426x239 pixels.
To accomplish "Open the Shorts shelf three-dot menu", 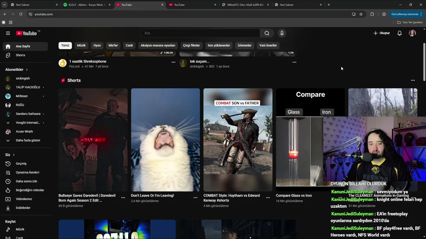I will [x=413, y=80].
